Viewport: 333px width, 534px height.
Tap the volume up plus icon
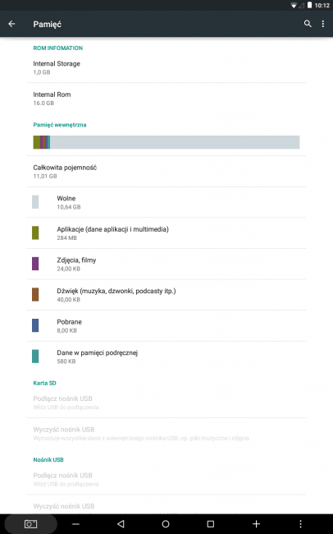pos(256,524)
